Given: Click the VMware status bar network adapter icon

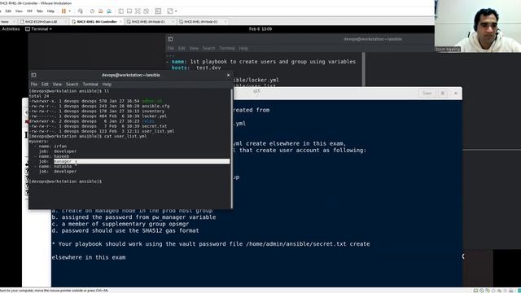Looking at the screenshot, I should (x=488, y=291).
